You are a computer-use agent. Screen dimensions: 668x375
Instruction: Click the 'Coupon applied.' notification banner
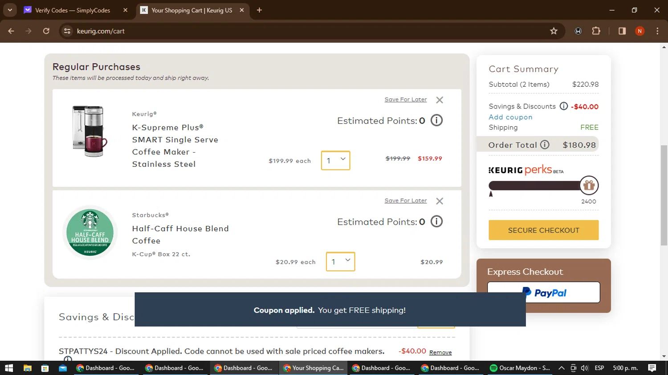point(330,310)
